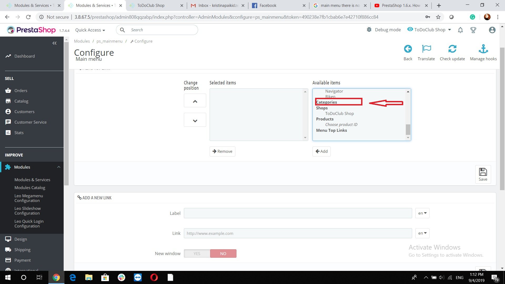Screen dimensions: 505x284
Task: Open the notifications bell icon
Action: tap(460, 30)
